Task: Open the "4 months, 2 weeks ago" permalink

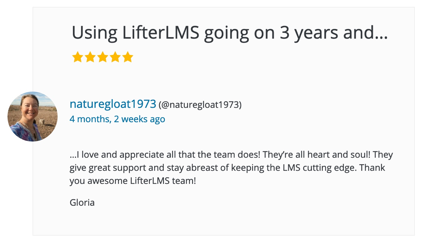Action: (117, 119)
